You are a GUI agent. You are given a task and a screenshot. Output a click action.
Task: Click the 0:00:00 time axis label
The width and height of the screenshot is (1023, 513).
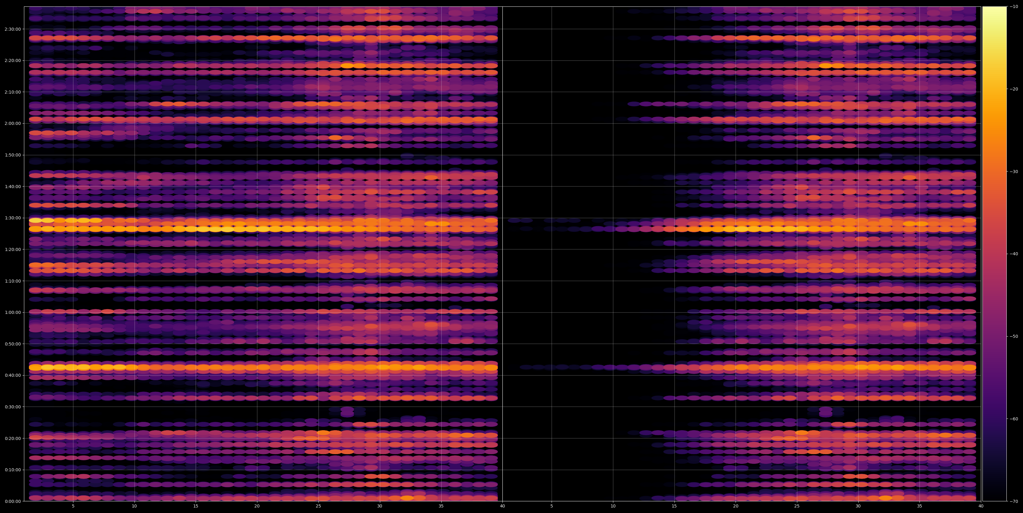(x=13, y=501)
